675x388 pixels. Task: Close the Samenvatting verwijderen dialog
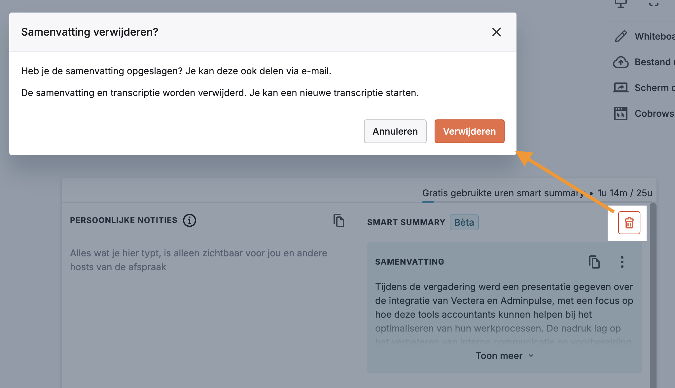(x=496, y=32)
